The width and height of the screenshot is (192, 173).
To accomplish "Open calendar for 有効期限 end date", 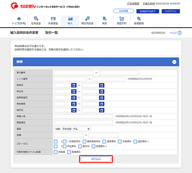I will coord(102,104).
